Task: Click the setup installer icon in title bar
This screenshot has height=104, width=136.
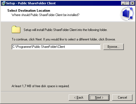Action: coord(4,3)
